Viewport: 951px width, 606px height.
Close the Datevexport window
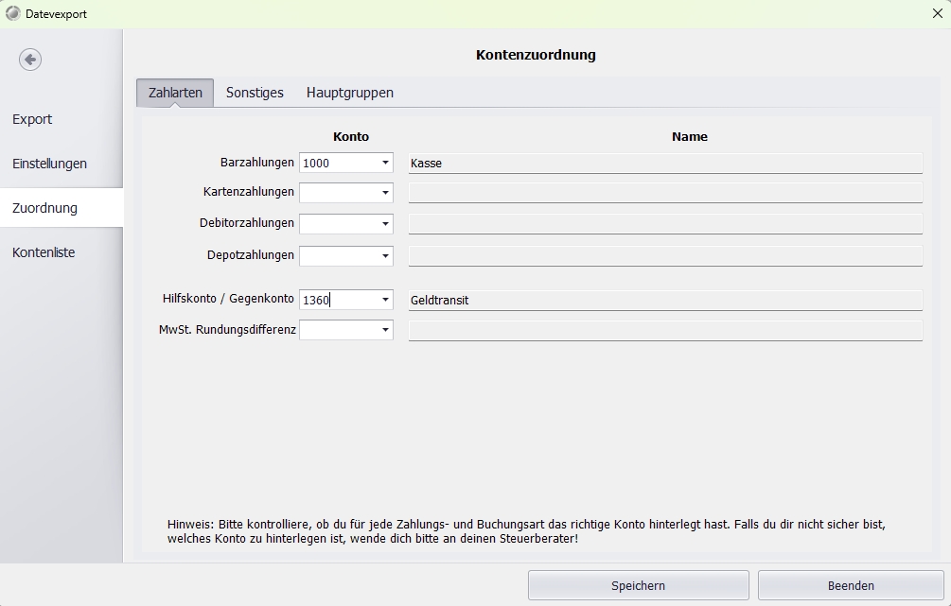[x=937, y=13]
